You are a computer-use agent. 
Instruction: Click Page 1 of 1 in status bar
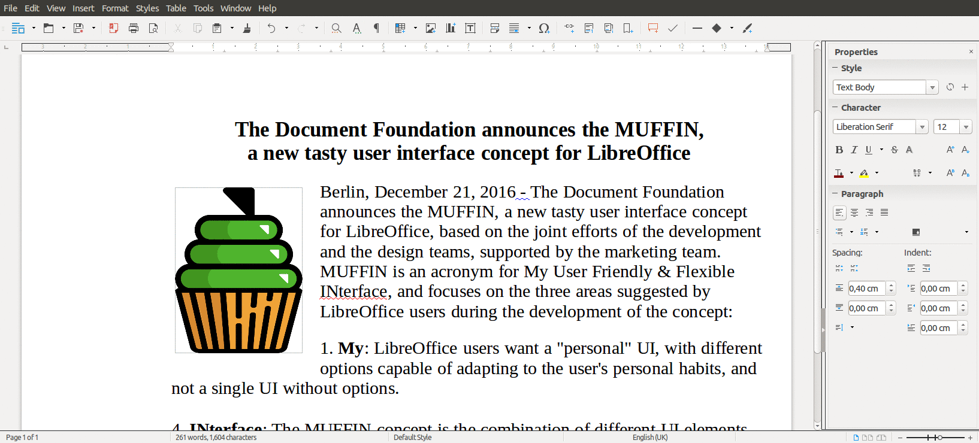pos(22,438)
